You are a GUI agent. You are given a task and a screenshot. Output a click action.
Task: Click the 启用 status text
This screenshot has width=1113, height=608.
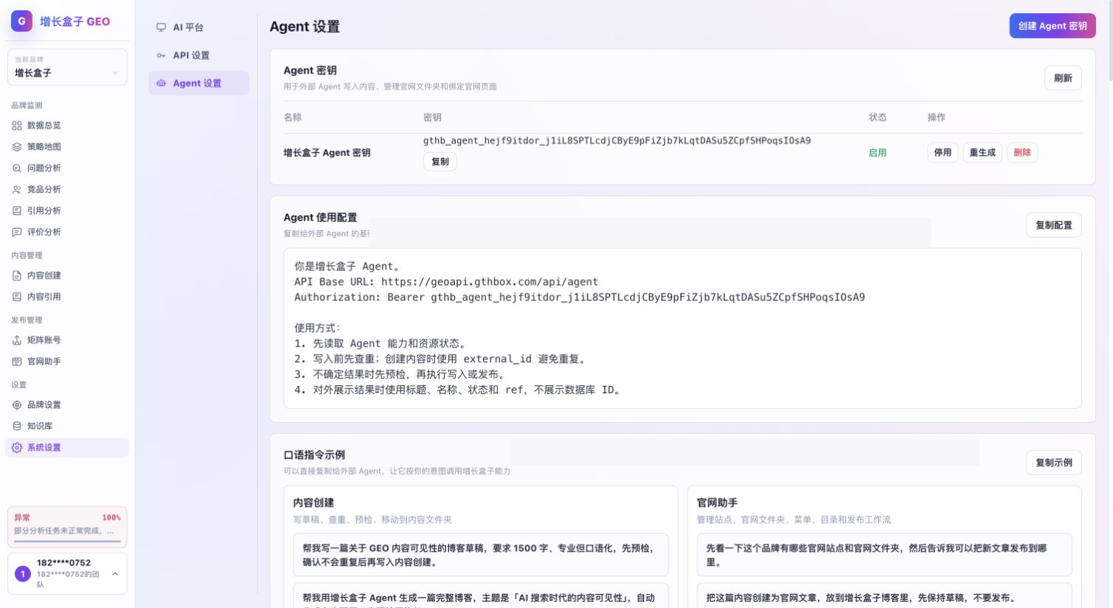point(877,153)
